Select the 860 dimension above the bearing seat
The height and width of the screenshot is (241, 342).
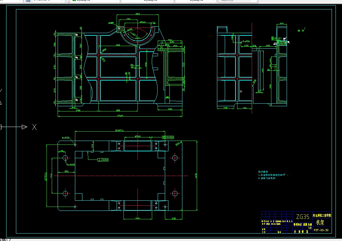138,14
